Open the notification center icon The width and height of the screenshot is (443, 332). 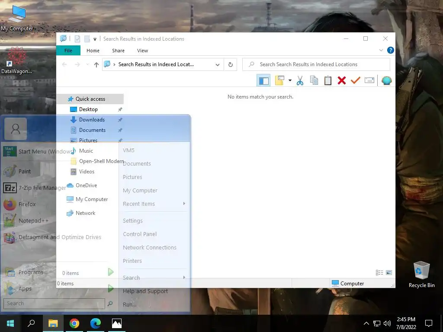[429, 323]
